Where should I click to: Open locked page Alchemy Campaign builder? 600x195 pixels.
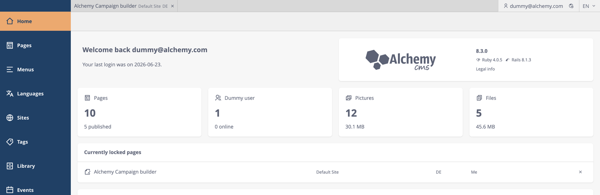click(125, 172)
